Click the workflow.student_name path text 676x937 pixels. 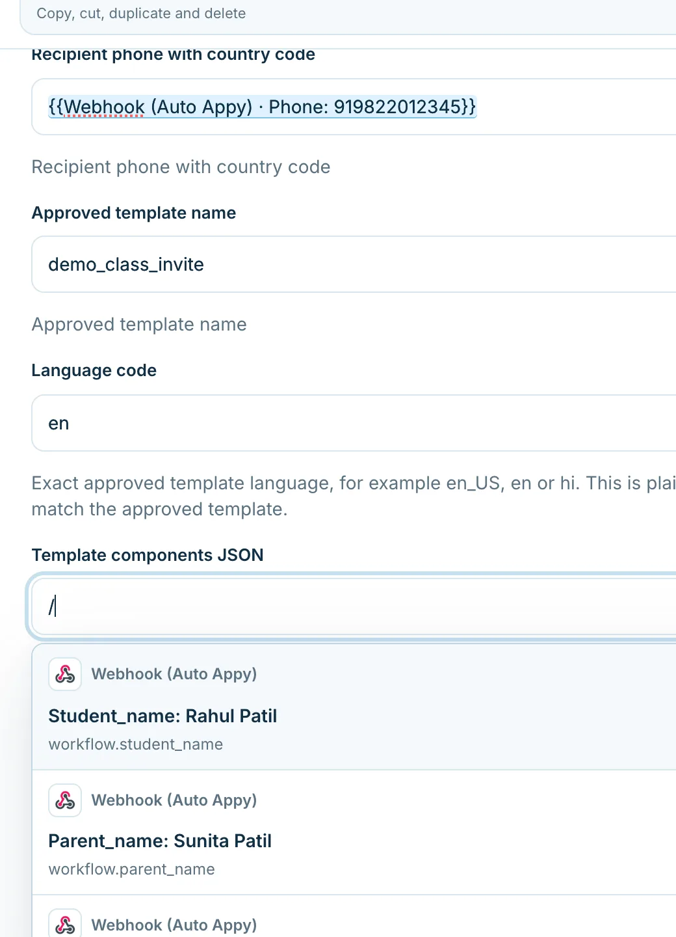136,744
